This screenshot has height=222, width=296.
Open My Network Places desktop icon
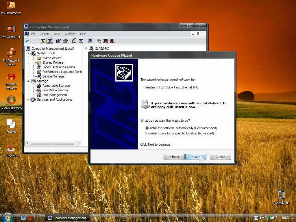[x=11, y=57]
